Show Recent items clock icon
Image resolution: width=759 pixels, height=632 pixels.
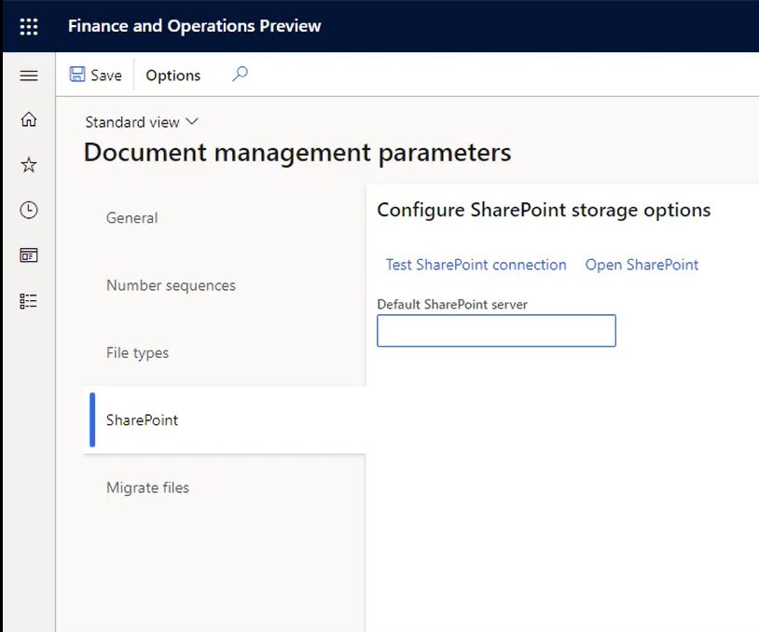[29, 211]
